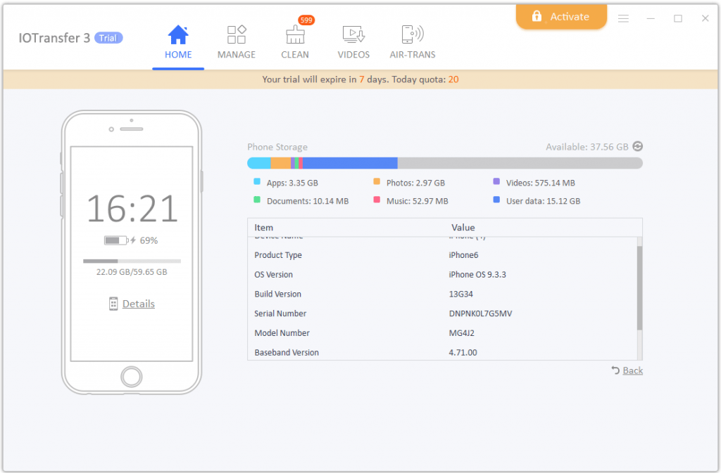Click the Phone Storage usage bar

tap(444, 162)
